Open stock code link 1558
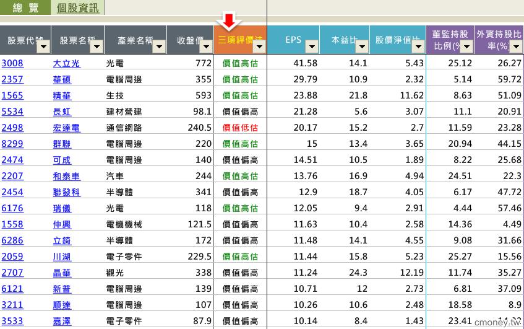The image size is (524, 329). [x=12, y=224]
